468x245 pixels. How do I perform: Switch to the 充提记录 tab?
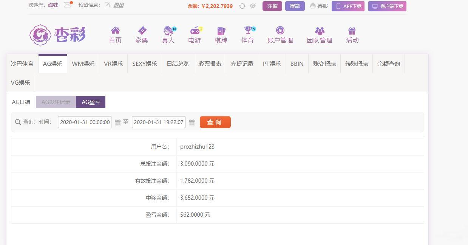(x=242, y=64)
